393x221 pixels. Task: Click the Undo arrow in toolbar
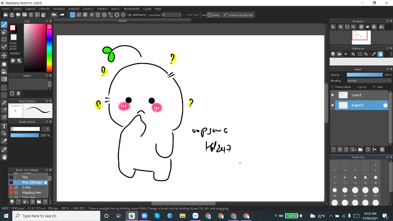point(54,15)
